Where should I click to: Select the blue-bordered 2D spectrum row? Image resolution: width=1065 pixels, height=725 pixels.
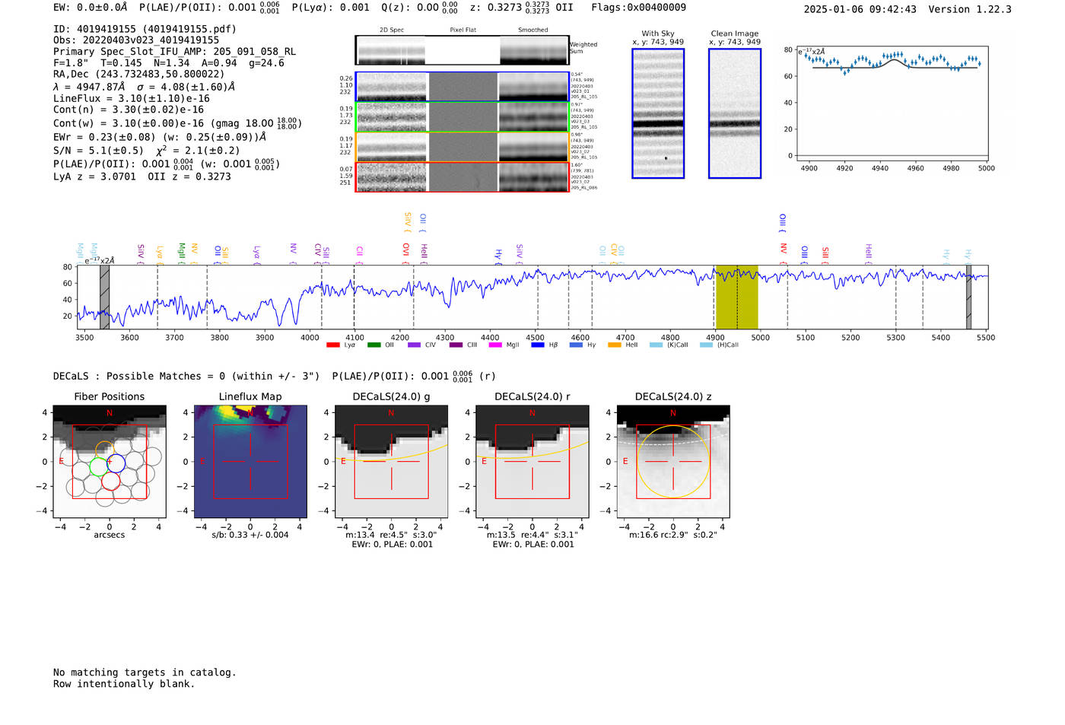(x=463, y=87)
